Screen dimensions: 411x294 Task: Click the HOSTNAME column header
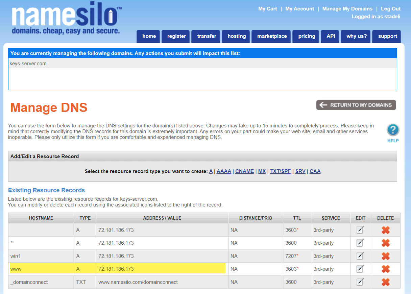[41, 218]
